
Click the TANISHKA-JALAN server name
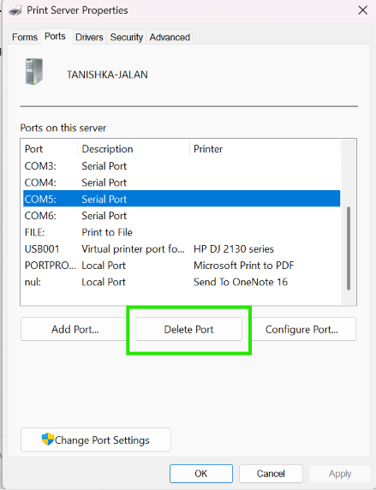coord(107,75)
